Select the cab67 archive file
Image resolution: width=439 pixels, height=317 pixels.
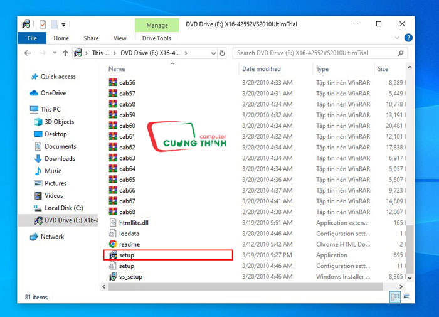tap(122, 201)
